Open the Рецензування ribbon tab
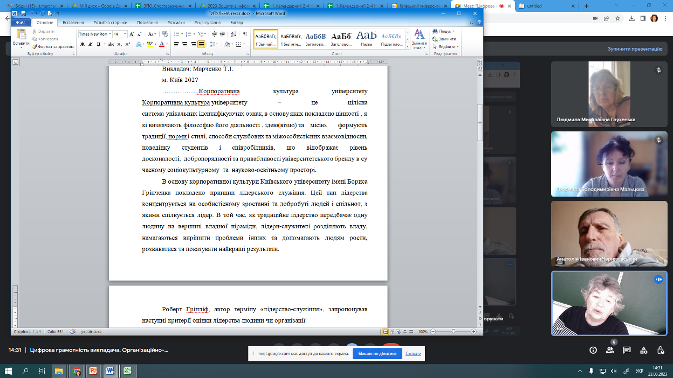 coord(207,23)
